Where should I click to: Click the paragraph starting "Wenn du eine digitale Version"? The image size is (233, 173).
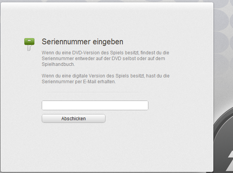coord(105,79)
